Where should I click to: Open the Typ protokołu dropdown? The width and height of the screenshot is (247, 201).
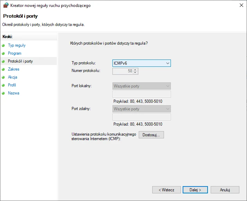[141, 63]
